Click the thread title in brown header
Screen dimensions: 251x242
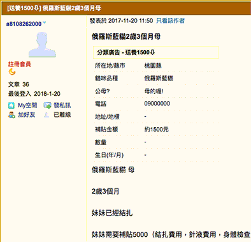pos(72,8)
